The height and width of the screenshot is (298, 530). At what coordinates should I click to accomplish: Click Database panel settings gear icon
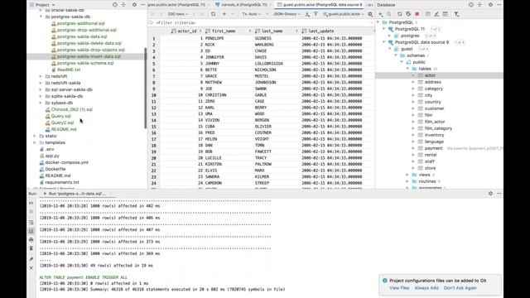pyautogui.click(x=490, y=5)
